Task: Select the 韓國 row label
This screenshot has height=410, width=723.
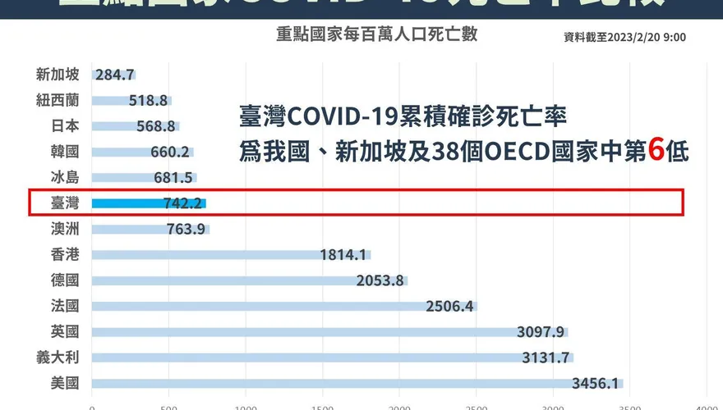Action: pos(65,152)
